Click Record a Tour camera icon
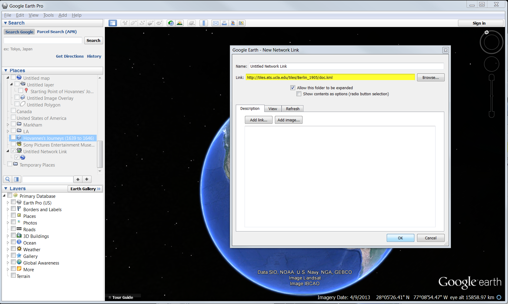 point(159,23)
